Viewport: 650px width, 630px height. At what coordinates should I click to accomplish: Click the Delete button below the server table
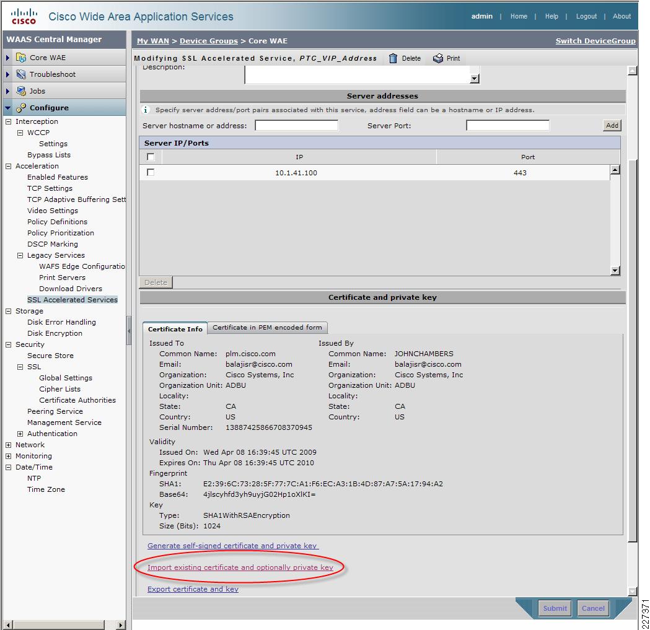pyautogui.click(x=156, y=282)
